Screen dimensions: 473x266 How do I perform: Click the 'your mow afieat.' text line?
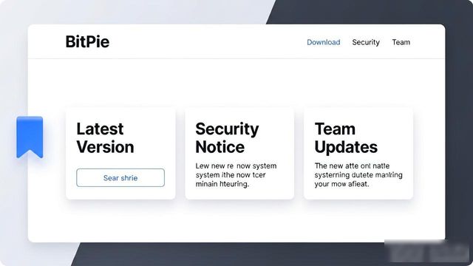[x=341, y=184]
